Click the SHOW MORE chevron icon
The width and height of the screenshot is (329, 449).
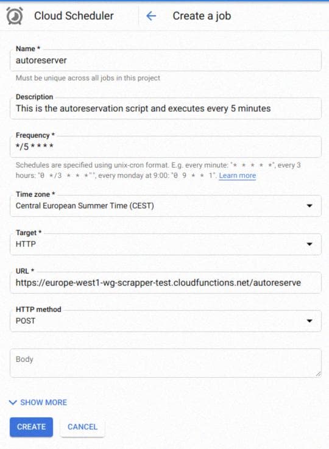pyautogui.click(x=13, y=403)
